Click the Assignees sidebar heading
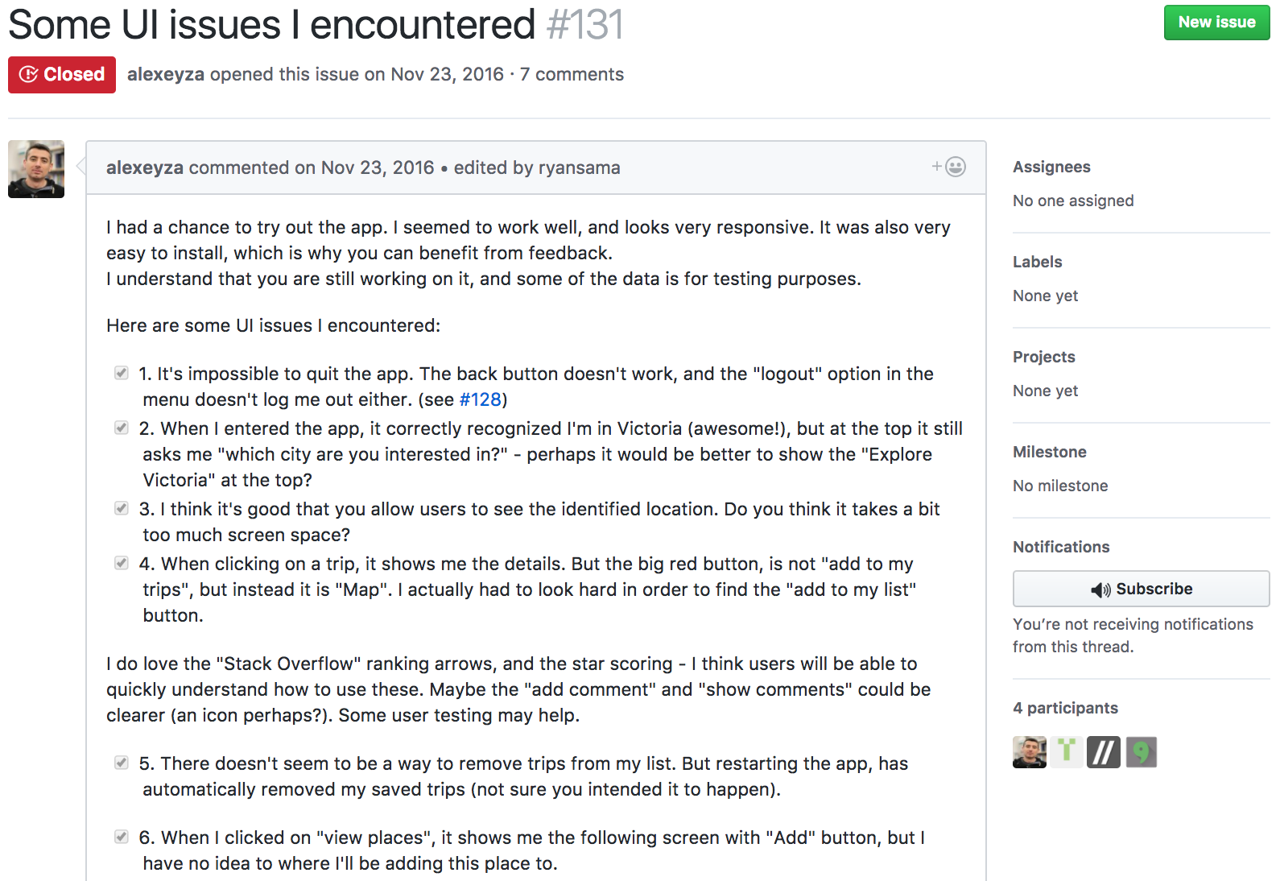 [1051, 167]
